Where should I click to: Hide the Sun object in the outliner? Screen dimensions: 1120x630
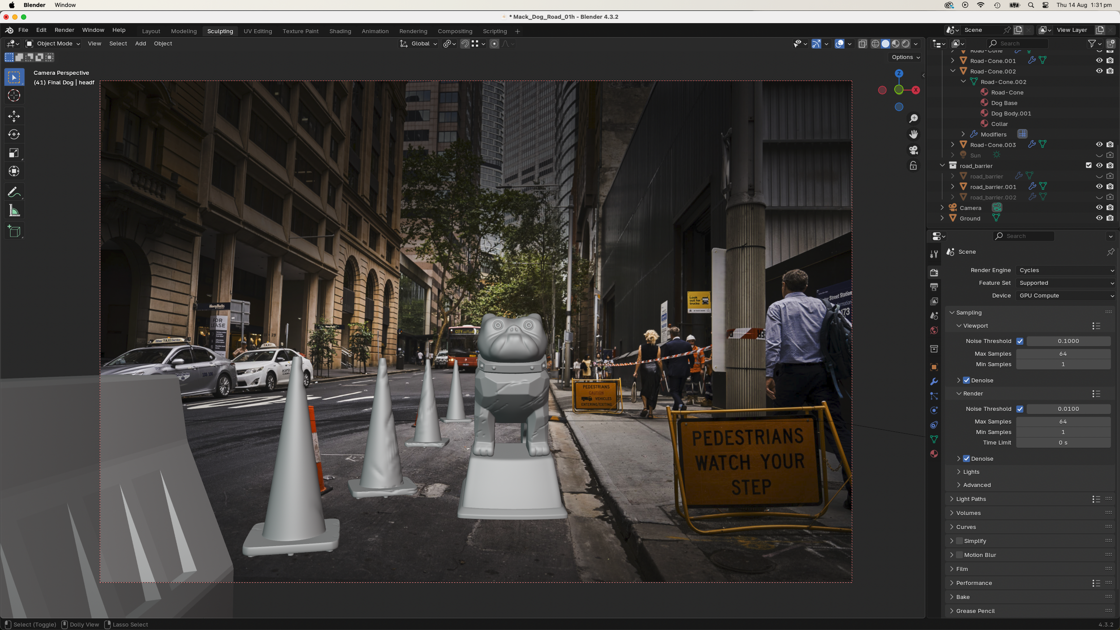coord(1099,155)
